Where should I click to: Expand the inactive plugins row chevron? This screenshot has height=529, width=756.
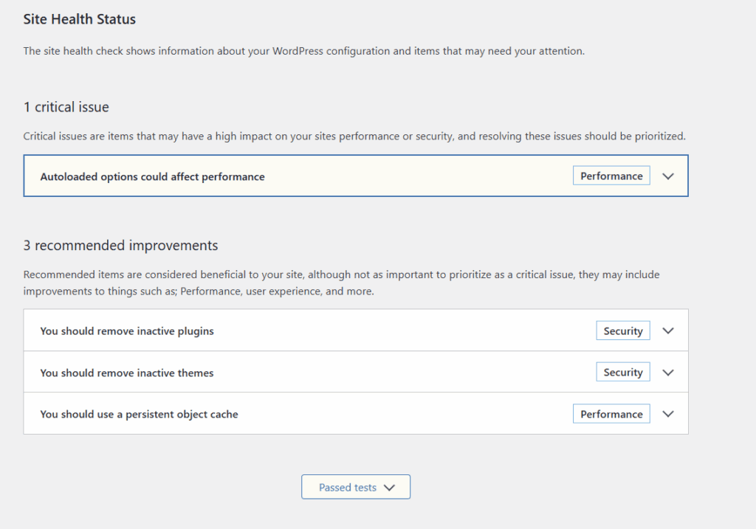(667, 331)
